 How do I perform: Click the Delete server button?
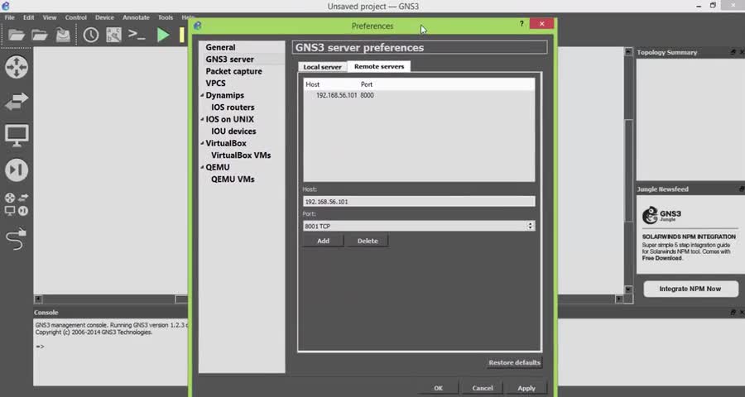pyautogui.click(x=368, y=241)
